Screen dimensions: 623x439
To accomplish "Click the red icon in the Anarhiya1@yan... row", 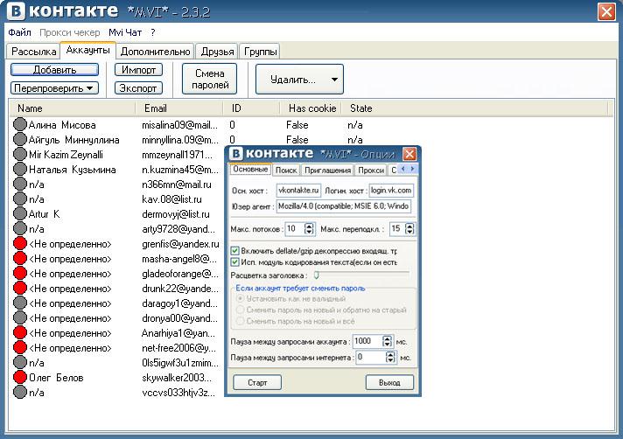I will [x=20, y=332].
